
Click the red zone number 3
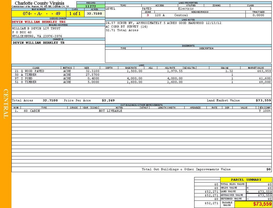pos(148,15)
